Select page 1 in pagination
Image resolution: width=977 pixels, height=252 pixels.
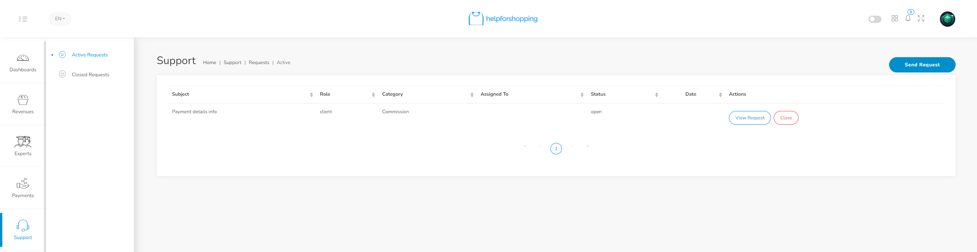(556, 149)
